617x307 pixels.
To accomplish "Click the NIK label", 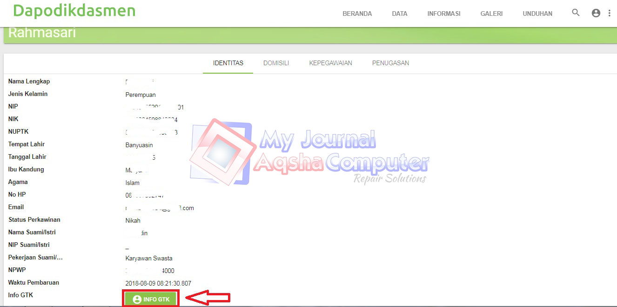I will tap(13, 119).
